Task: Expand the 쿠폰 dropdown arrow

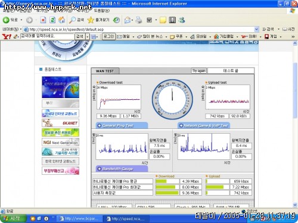Action: click(x=186, y=37)
